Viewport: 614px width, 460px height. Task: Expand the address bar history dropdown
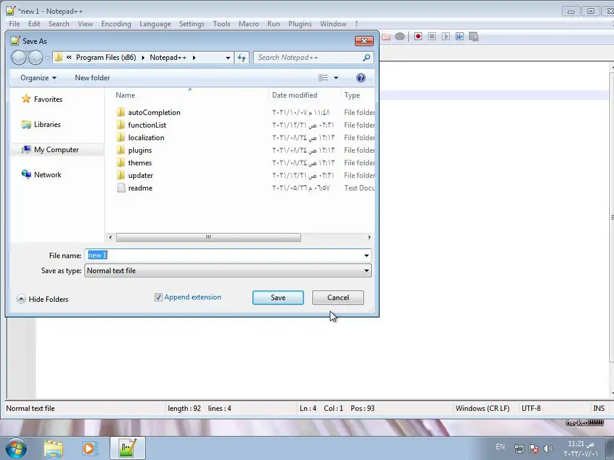[x=228, y=58]
